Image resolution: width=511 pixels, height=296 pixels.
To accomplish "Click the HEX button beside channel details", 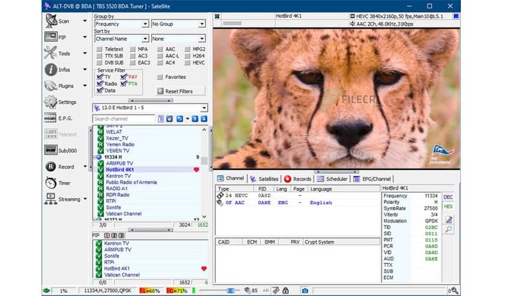I will click(448, 207).
